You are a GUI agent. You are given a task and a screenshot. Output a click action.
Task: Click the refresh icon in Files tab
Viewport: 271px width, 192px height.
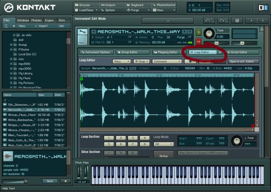pos(6,26)
